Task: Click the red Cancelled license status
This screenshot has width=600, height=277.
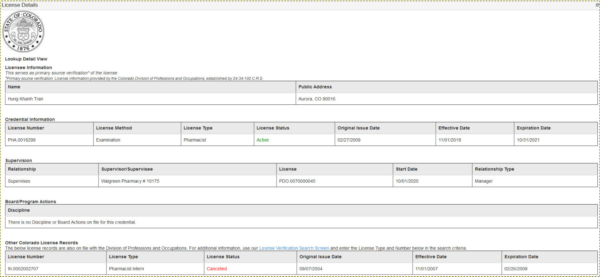Action: click(x=217, y=269)
